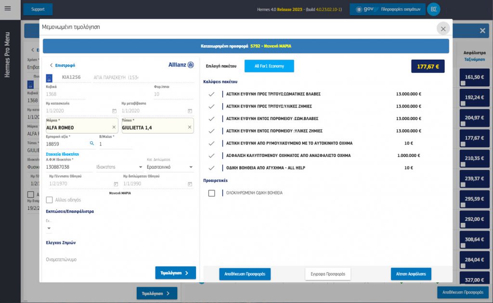
Task: Select checkbox on the 292,00 € card
Action: [463, 225]
